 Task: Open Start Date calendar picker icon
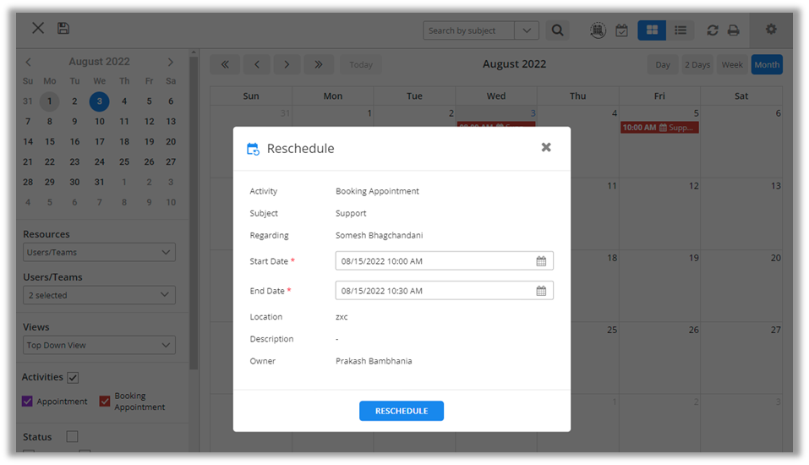(x=541, y=261)
